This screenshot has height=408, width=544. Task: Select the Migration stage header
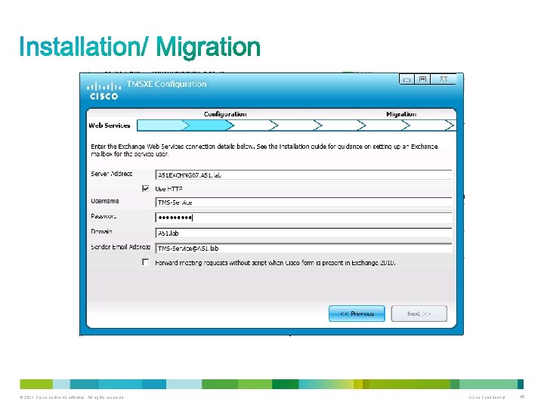tap(401, 114)
